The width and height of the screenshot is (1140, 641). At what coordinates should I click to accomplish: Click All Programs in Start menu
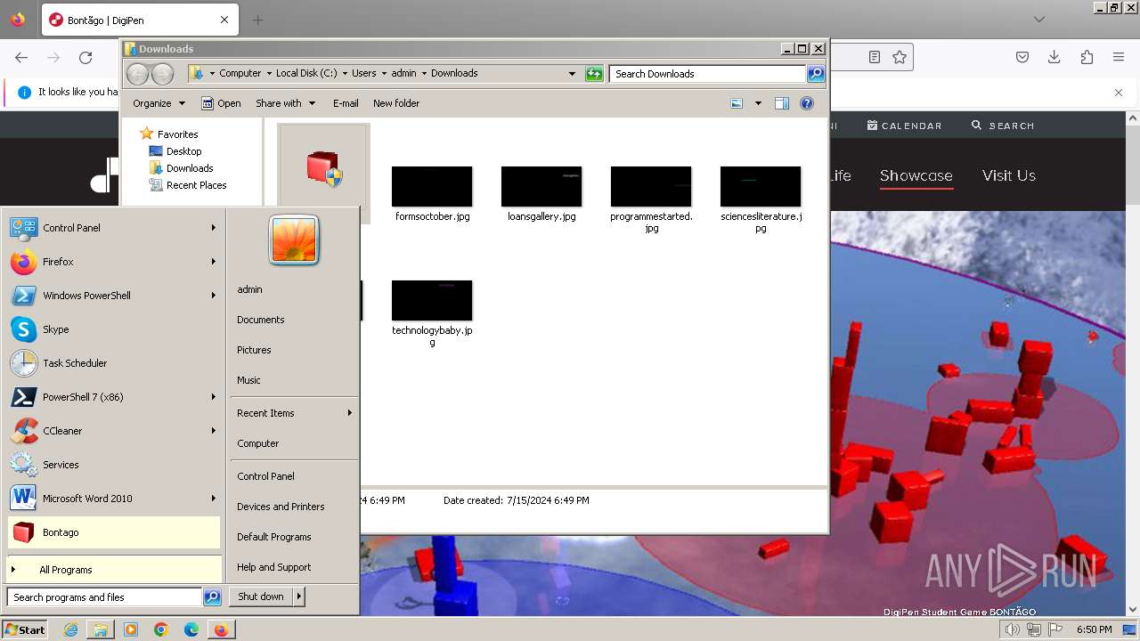click(x=114, y=570)
